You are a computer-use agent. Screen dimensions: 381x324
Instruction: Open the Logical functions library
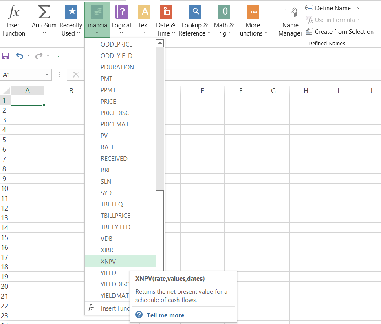(121, 13)
